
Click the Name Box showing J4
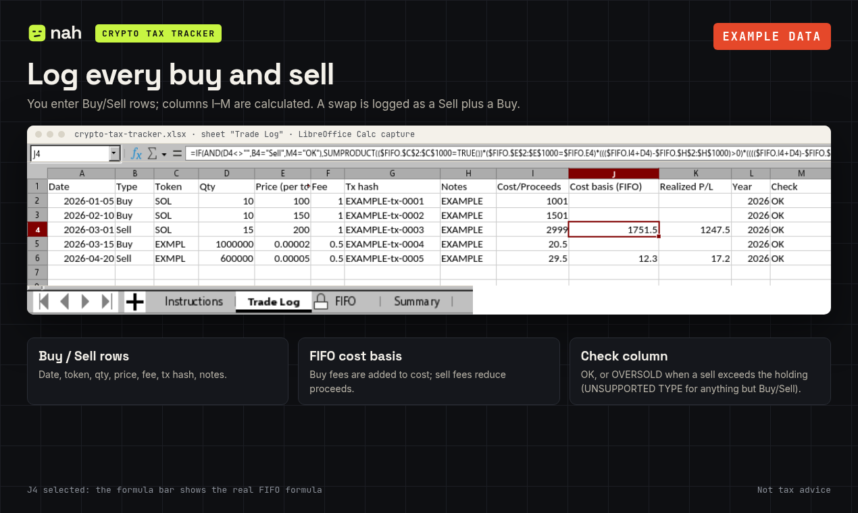point(70,154)
